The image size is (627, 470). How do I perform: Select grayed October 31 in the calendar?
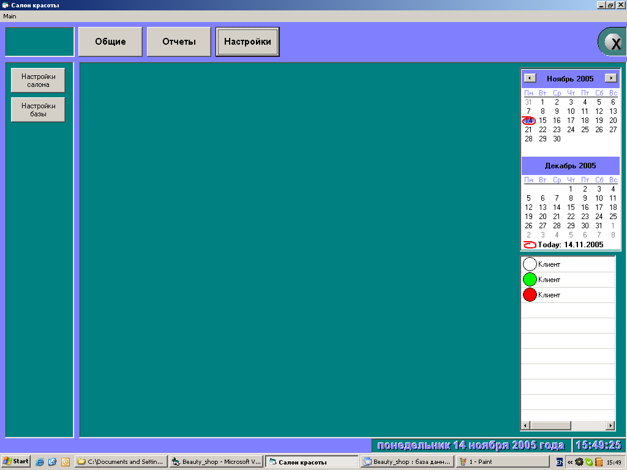coord(528,102)
